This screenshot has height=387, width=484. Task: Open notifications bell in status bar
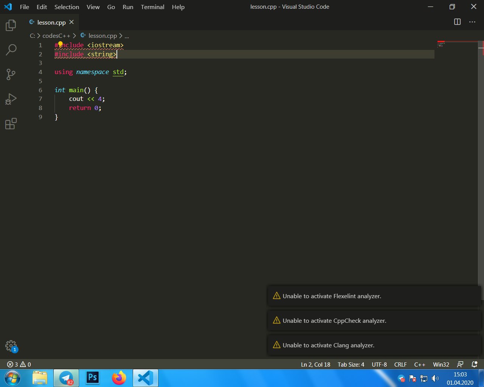tap(475, 364)
